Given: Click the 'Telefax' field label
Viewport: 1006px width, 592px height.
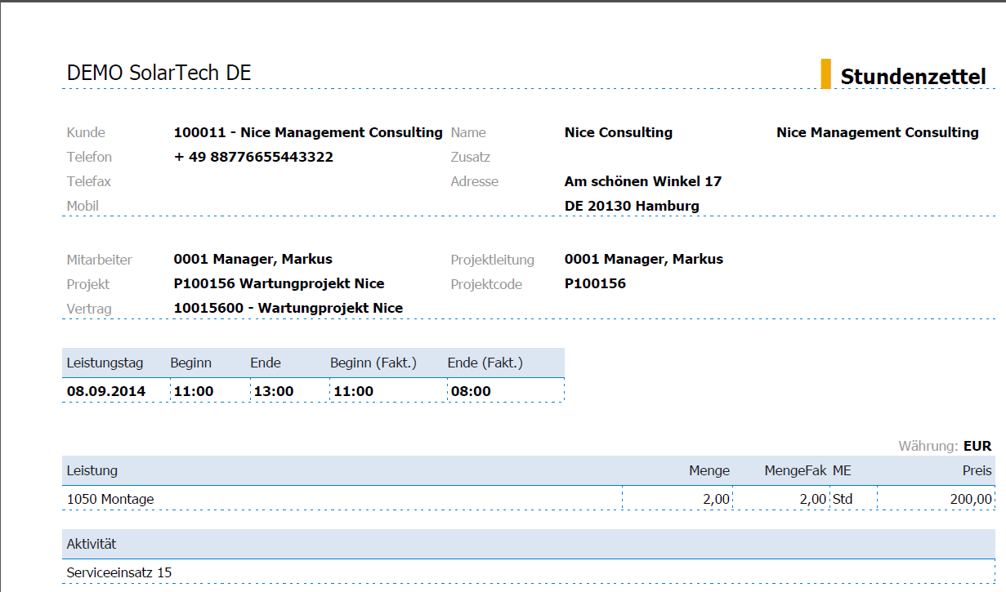Looking at the screenshot, I should tap(89, 181).
